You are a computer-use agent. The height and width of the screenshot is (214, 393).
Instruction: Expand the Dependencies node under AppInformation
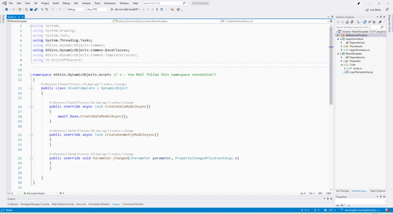click(341, 42)
